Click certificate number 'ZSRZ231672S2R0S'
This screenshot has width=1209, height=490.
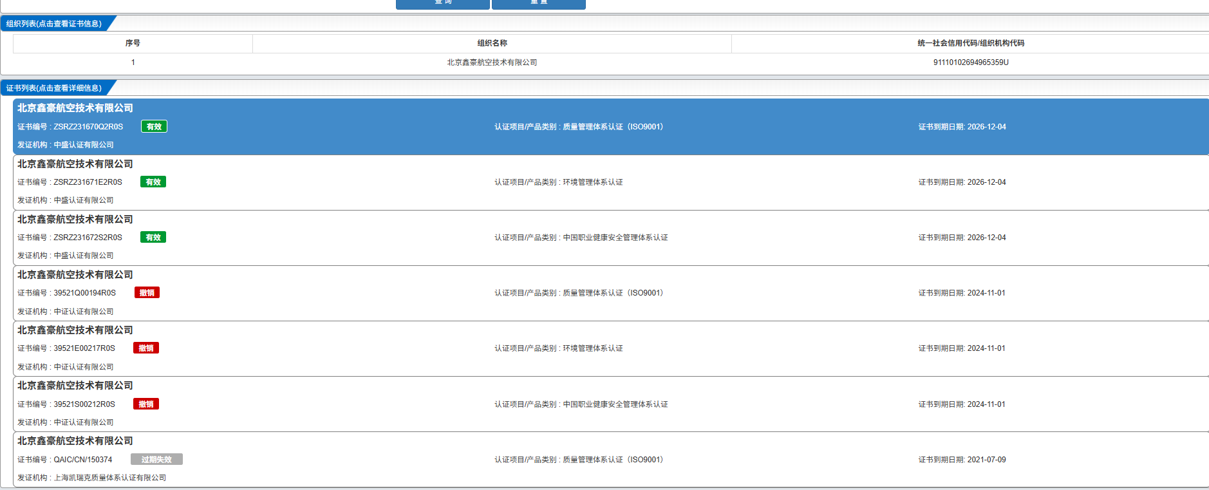point(88,238)
